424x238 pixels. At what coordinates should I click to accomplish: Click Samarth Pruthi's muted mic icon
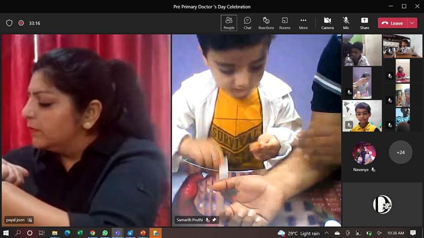(x=208, y=220)
